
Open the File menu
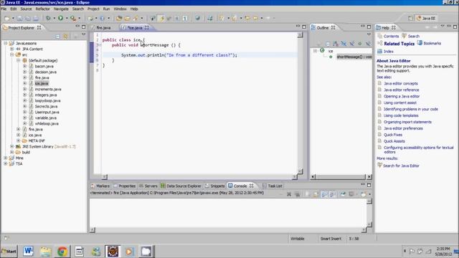[4, 9]
